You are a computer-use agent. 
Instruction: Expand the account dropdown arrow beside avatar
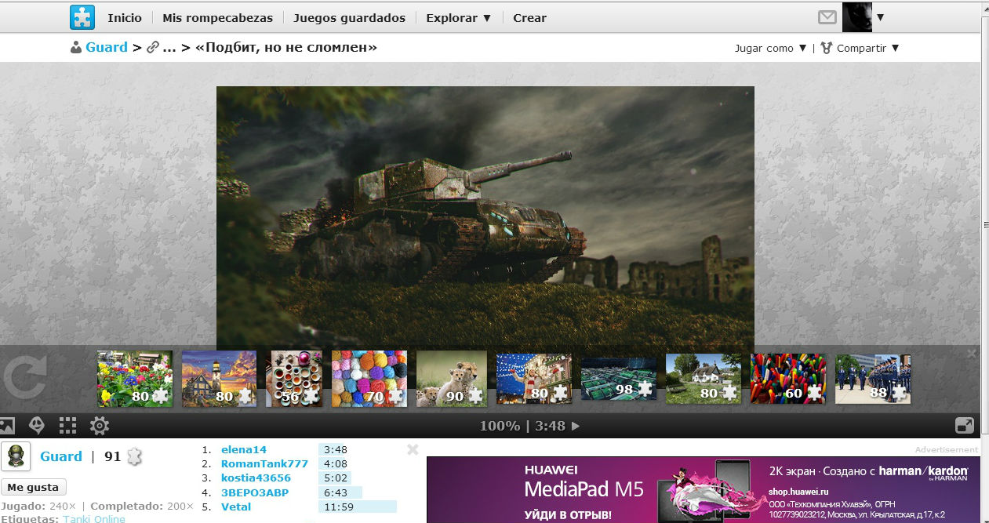pyautogui.click(x=880, y=17)
